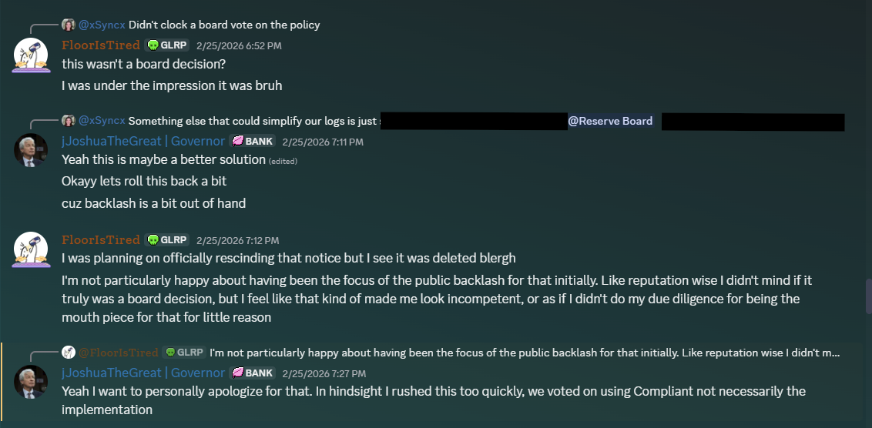Viewport: 872px width, 428px height.
Task: Click the jJoshuaTheGreat username on the 7:27 PM message
Action: pos(143,373)
